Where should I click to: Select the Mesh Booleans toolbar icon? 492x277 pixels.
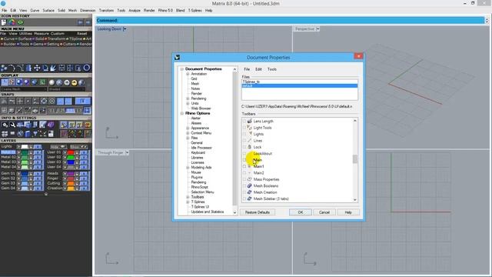pyautogui.click(x=249, y=186)
